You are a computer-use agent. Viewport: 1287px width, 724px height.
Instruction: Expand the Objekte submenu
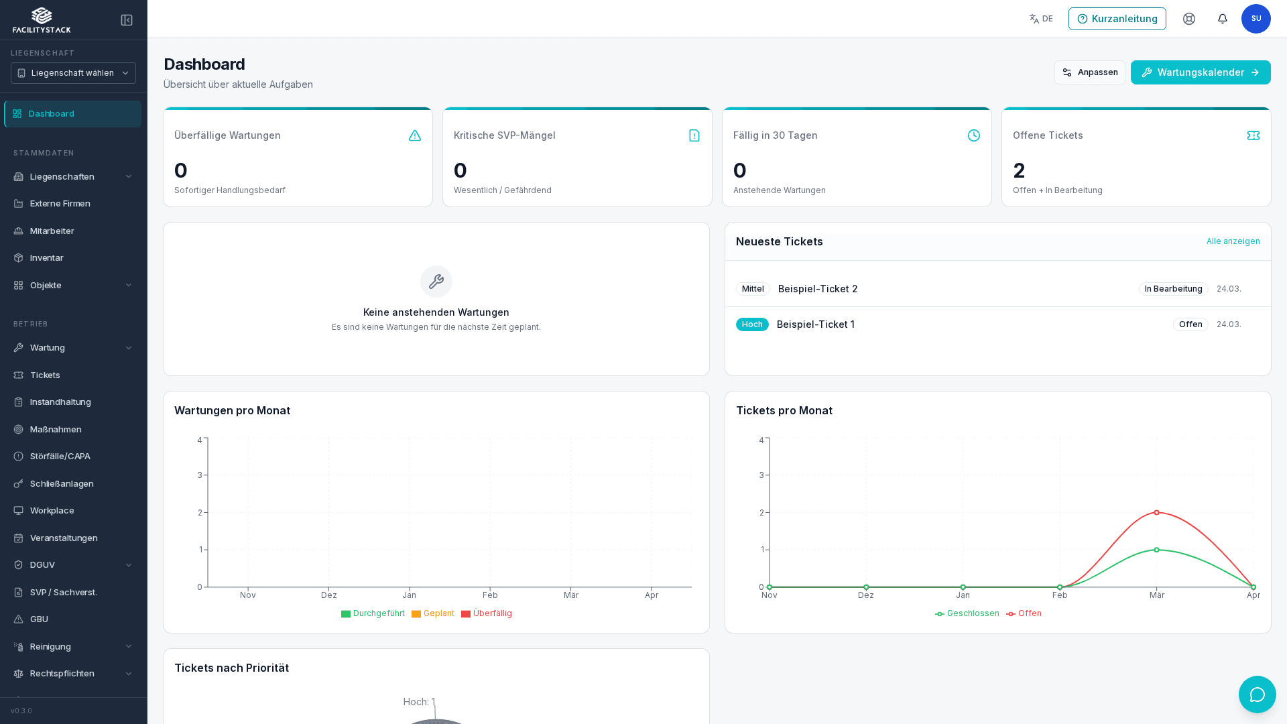73,285
